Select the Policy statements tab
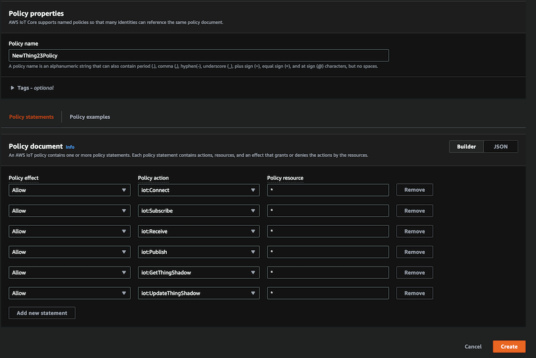Screen dimensions: 536x358 [x=31, y=117]
